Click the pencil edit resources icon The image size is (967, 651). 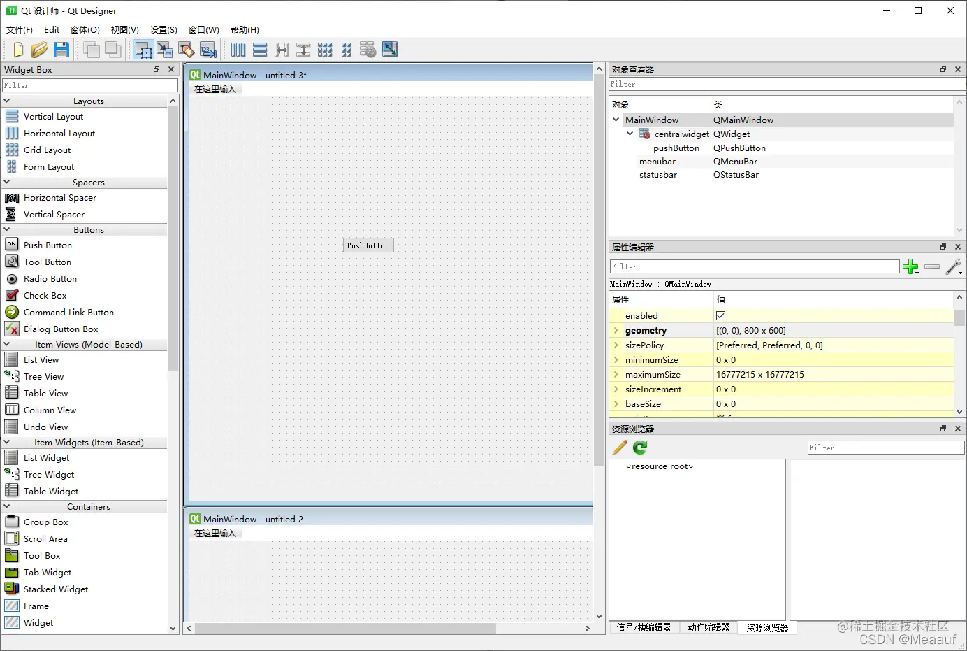(x=620, y=448)
